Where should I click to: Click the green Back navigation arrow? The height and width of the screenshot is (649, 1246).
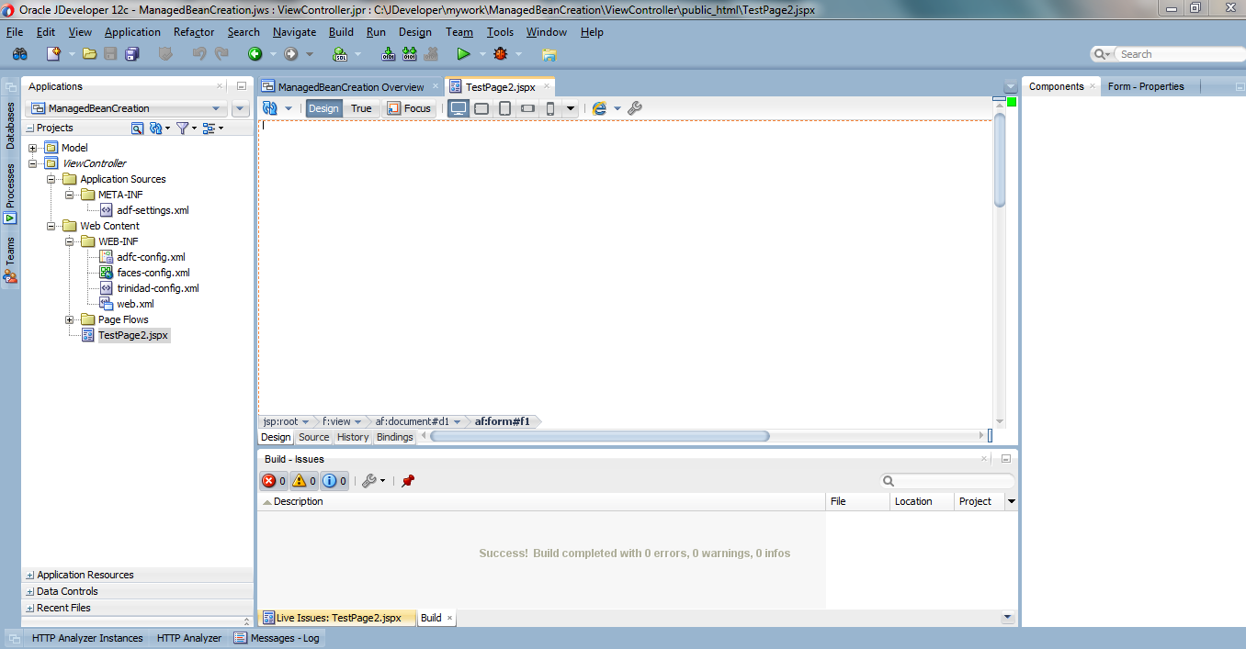pyautogui.click(x=255, y=54)
